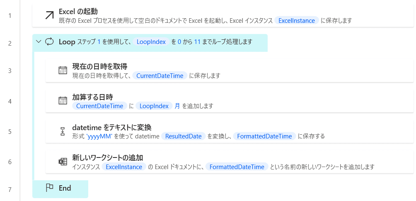Click the 'yyyyMM' format value
The image size is (416, 201).
[99, 136]
